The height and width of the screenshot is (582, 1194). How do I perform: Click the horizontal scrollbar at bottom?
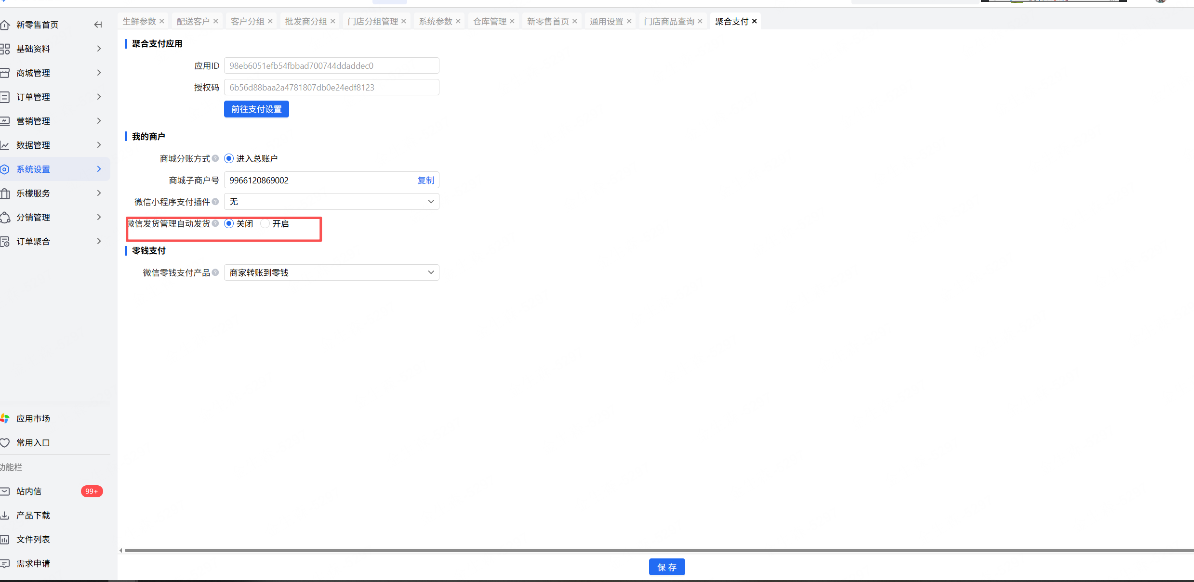tap(655, 550)
